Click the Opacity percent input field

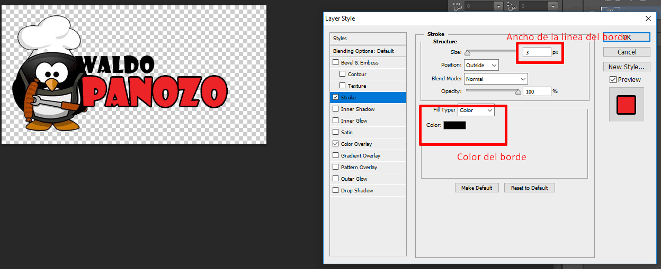click(537, 91)
